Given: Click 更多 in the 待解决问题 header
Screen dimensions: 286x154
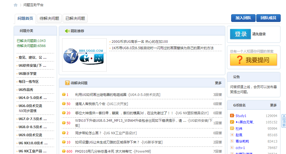Looking at the screenshot, I should pyautogui.click(x=218, y=83).
